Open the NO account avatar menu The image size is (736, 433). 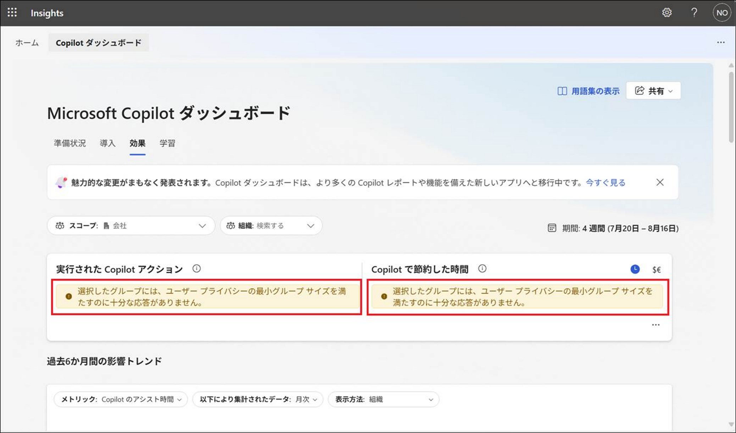(721, 13)
